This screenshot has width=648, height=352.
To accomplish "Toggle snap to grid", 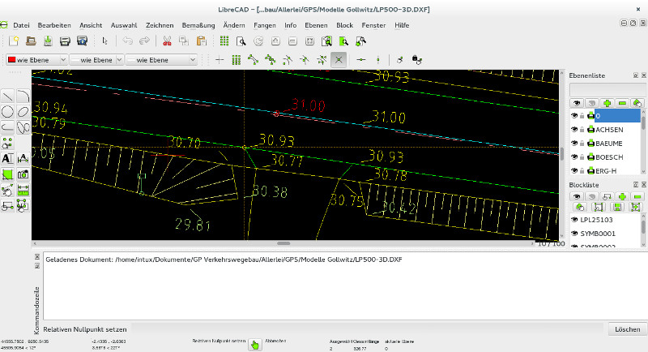I will 237,60.
